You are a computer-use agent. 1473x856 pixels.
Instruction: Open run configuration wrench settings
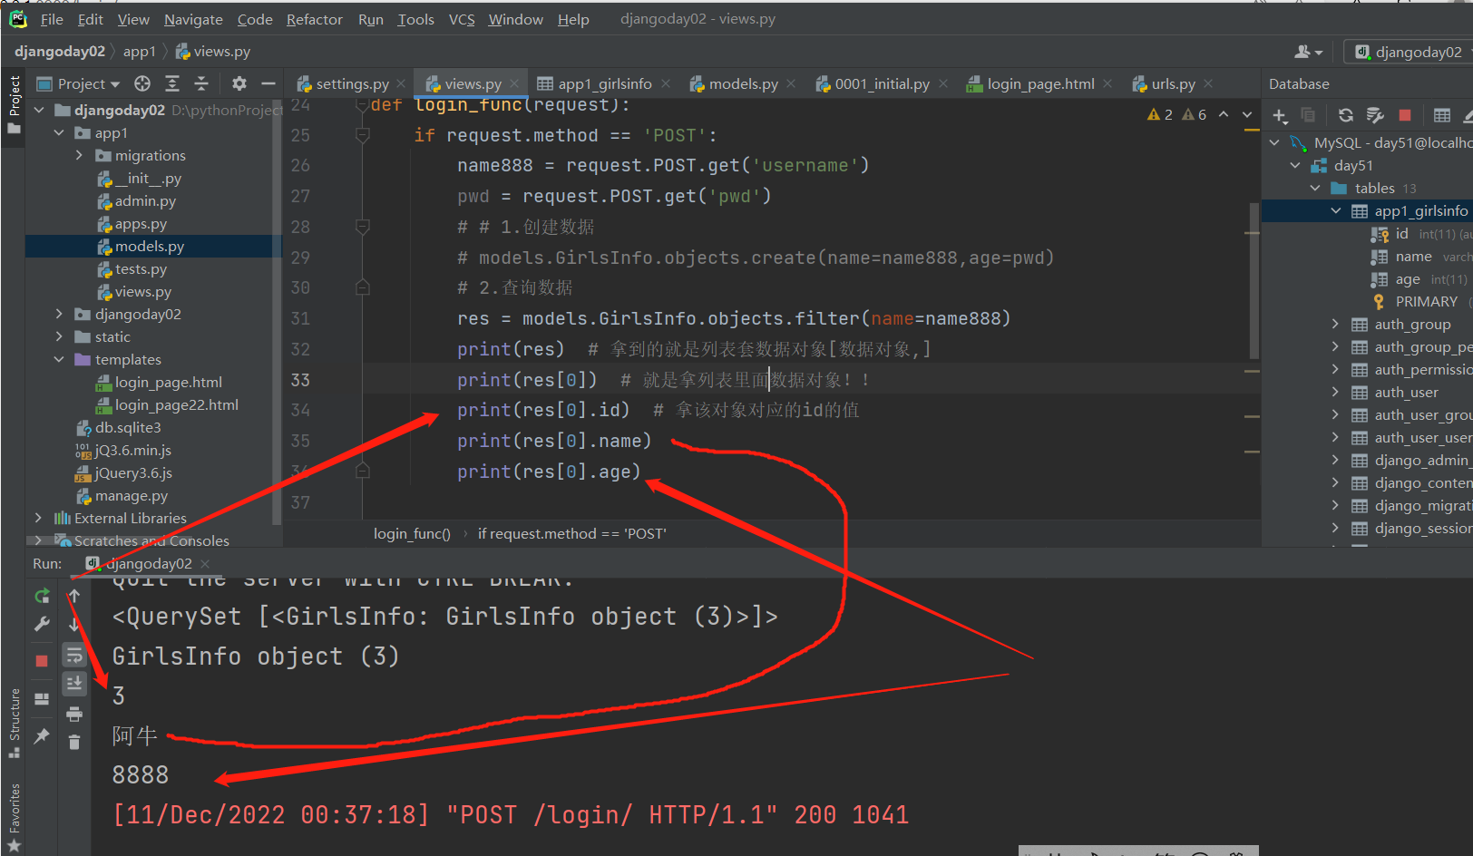pos(42,624)
